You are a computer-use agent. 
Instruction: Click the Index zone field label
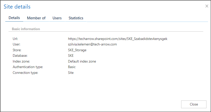click(21, 61)
